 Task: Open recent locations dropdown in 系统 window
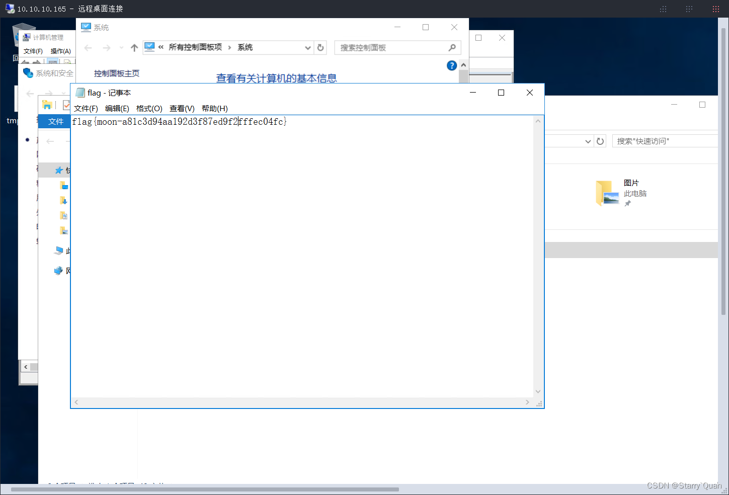(x=121, y=48)
